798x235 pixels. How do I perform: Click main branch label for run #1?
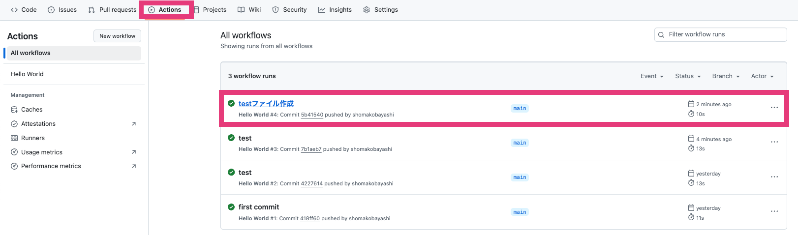[520, 212]
